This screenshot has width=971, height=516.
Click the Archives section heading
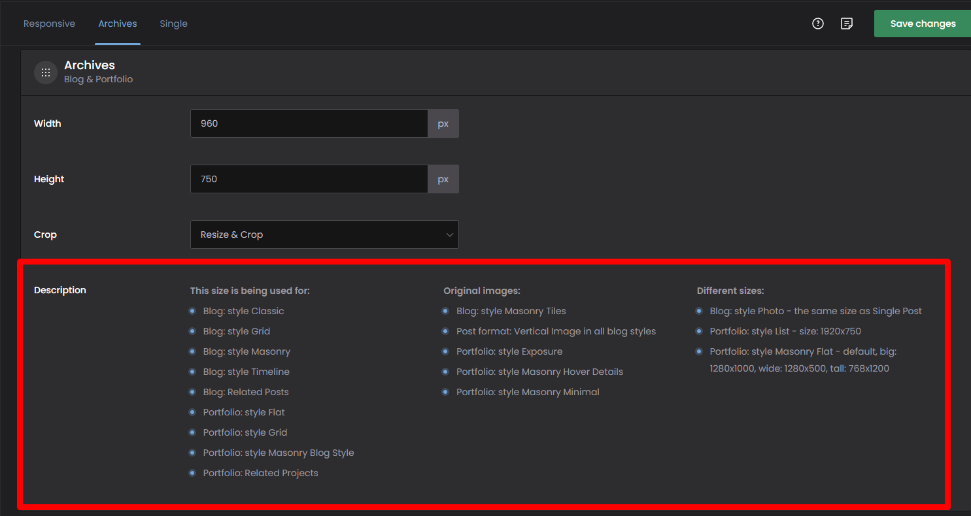(x=90, y=65)
